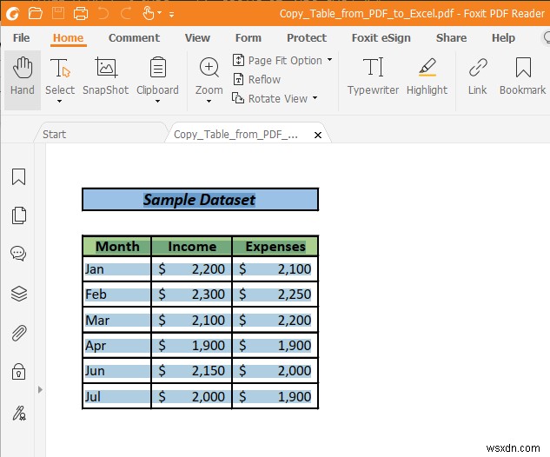Click the Expenses column header
Screen dimensions: 550x457
click(x=275, y=246)
